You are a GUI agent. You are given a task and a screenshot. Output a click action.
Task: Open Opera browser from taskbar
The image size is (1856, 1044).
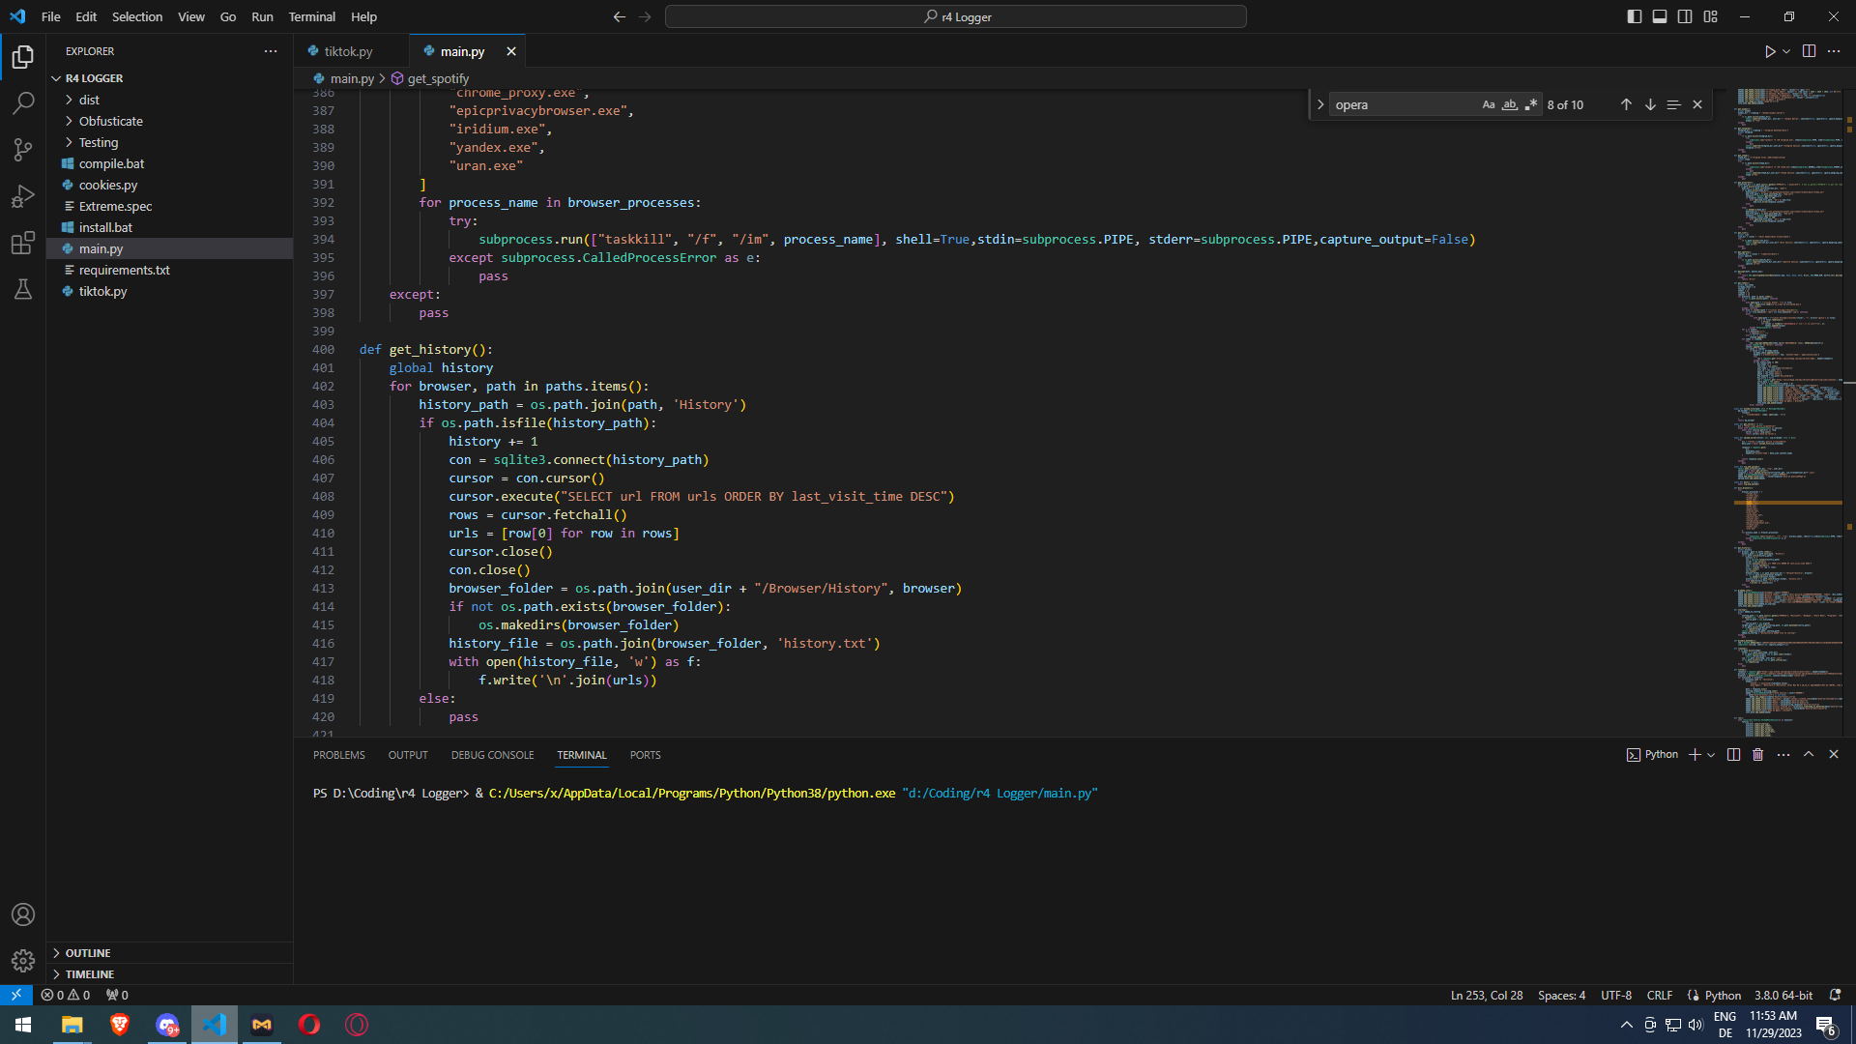coord(309,1025)
